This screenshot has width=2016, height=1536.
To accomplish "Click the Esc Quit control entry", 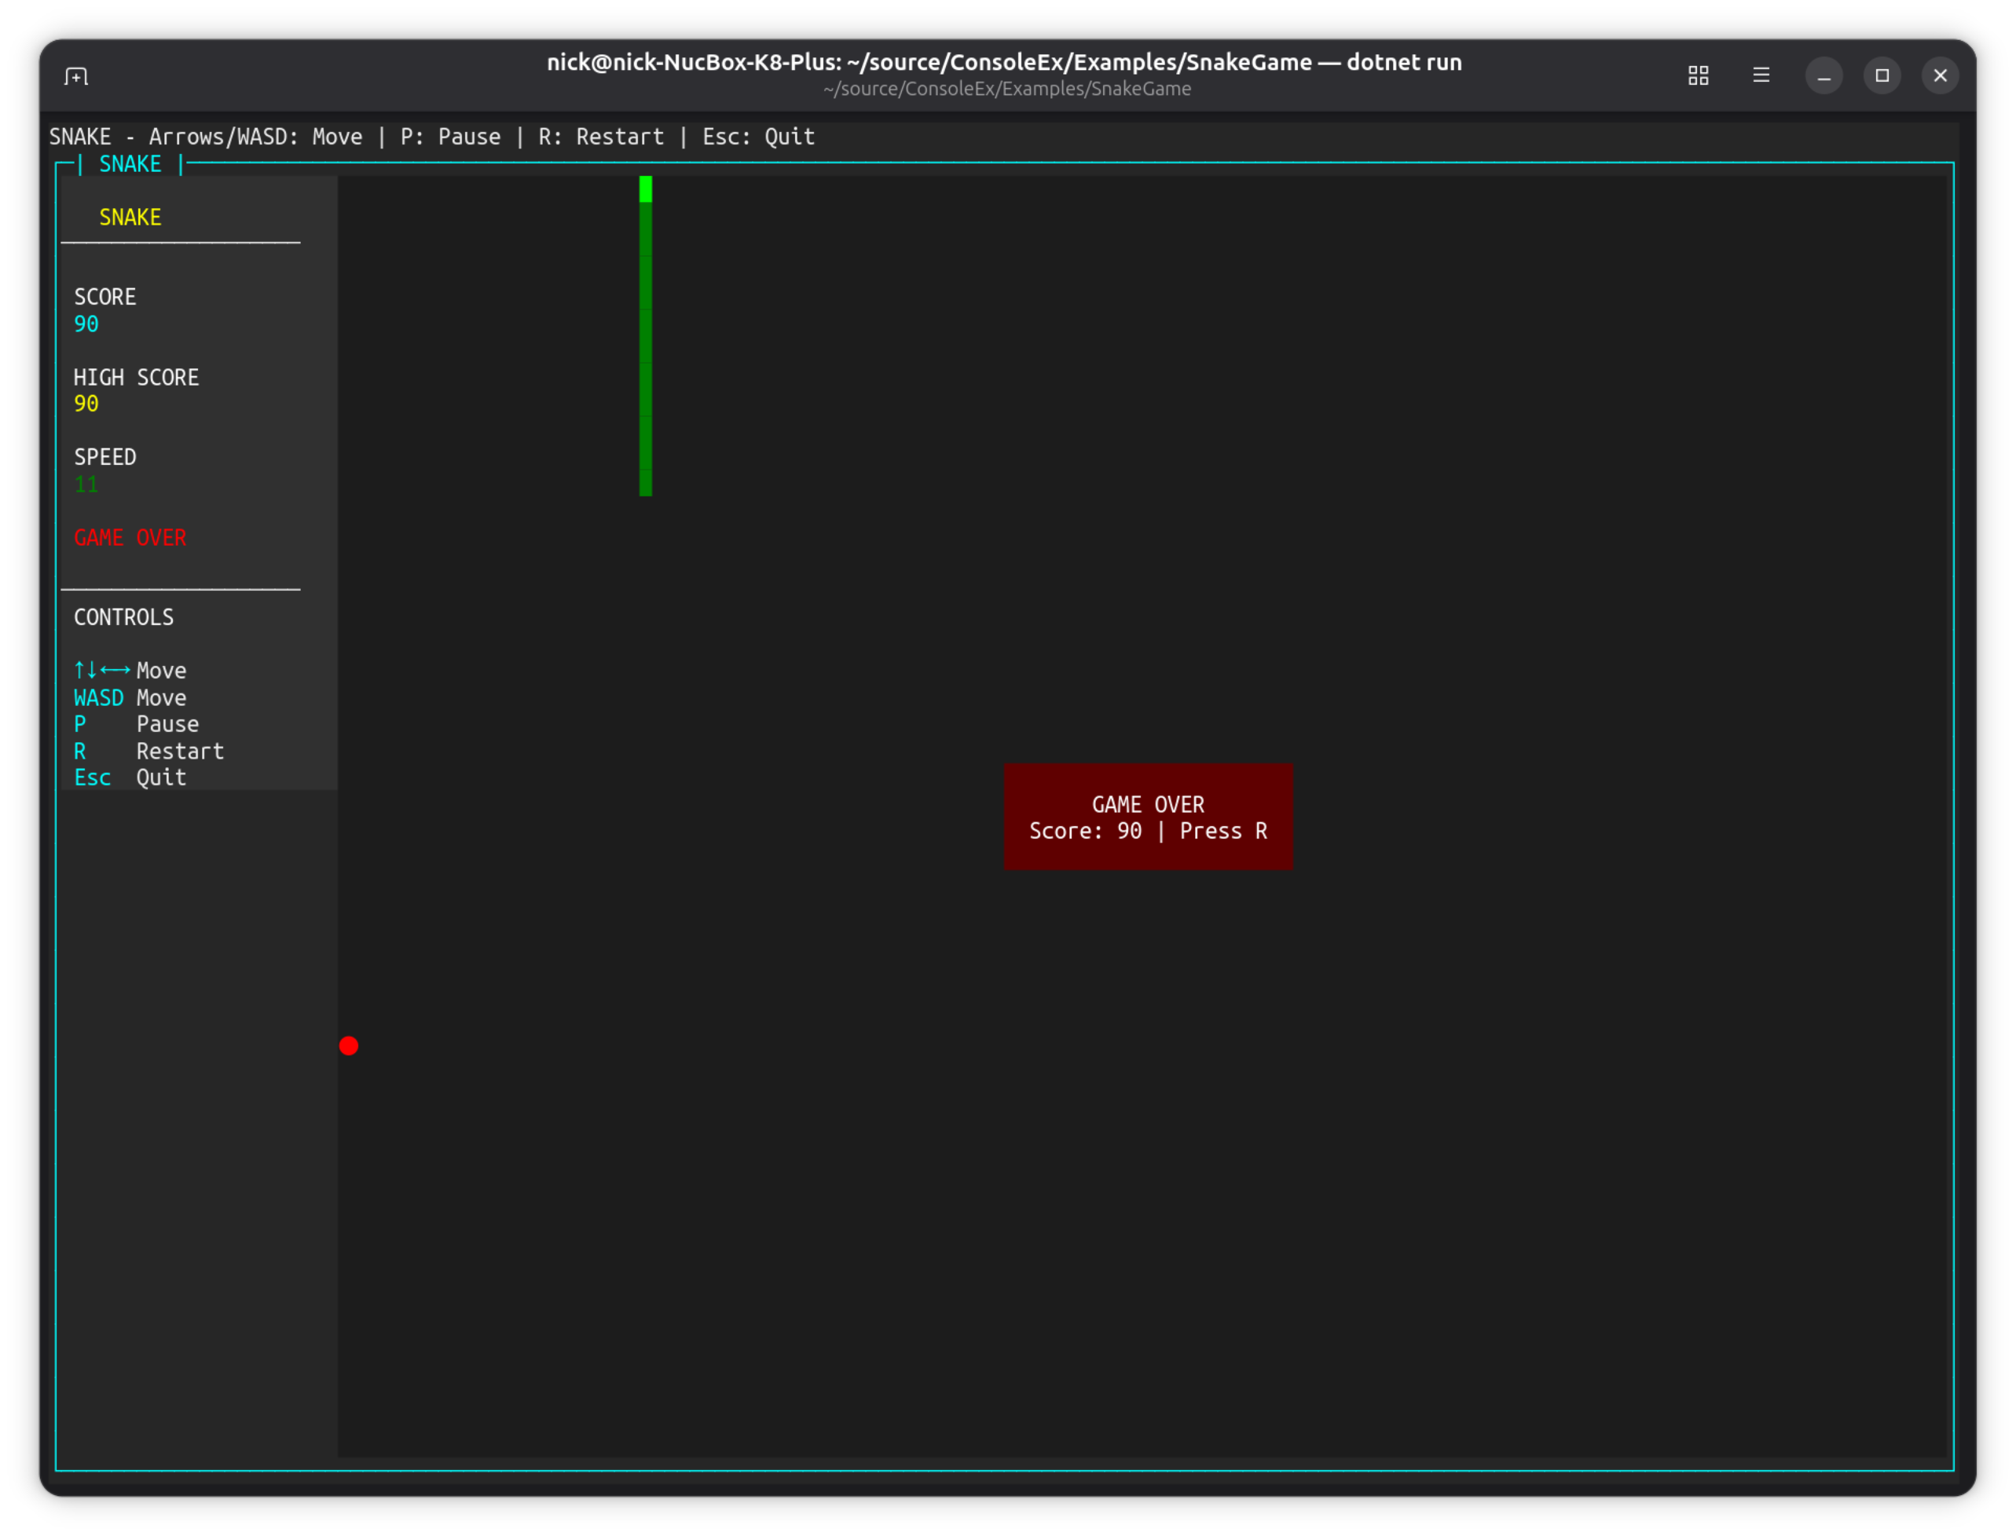I will (130, 778).
